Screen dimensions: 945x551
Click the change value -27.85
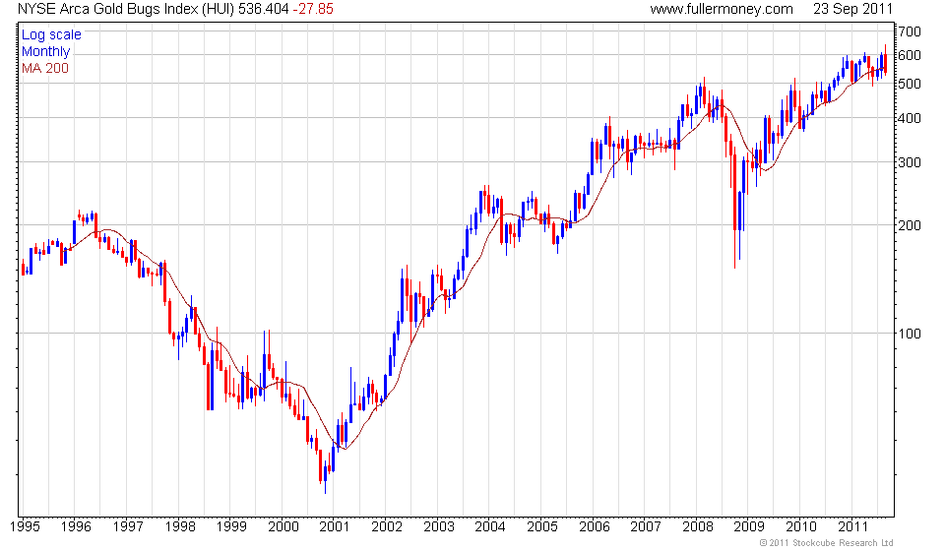coord(313,9)
